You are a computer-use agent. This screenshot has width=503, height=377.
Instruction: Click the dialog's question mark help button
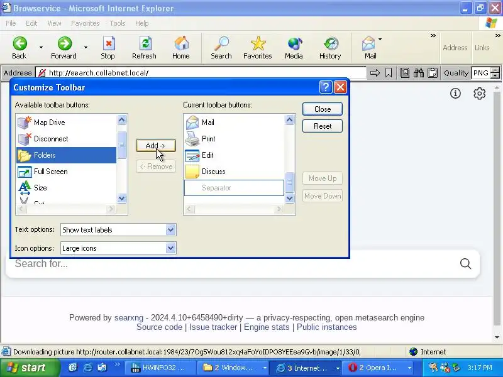click(x=326, y=87)
